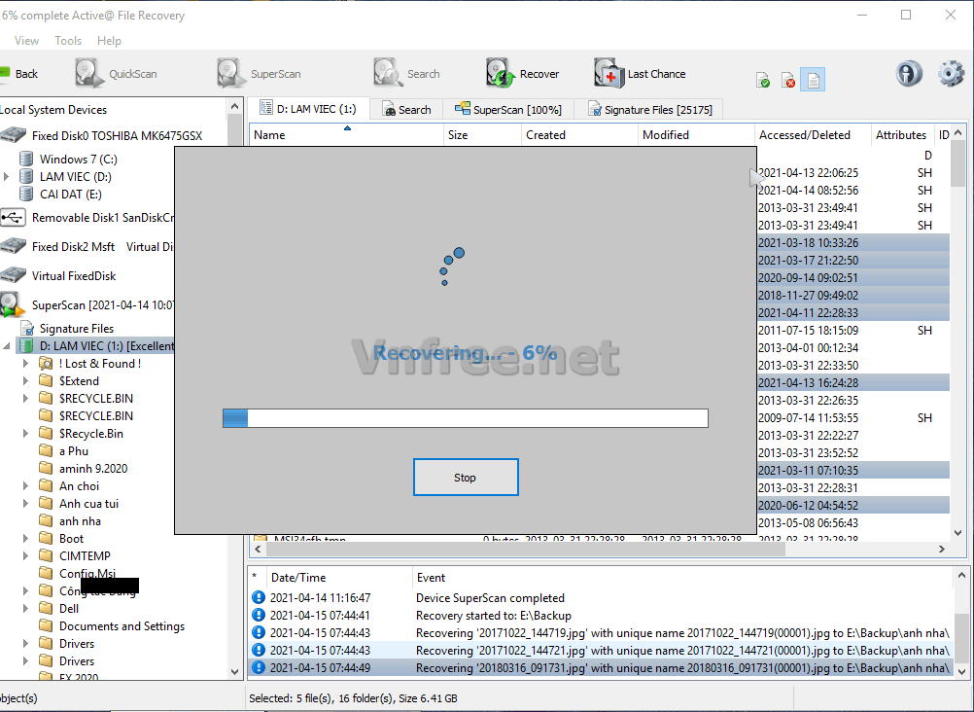The height and width of the screenshot is (712, 974).
Task: Click the Removable Disk1 SanDisk USB icon
Action: [14, 218]
